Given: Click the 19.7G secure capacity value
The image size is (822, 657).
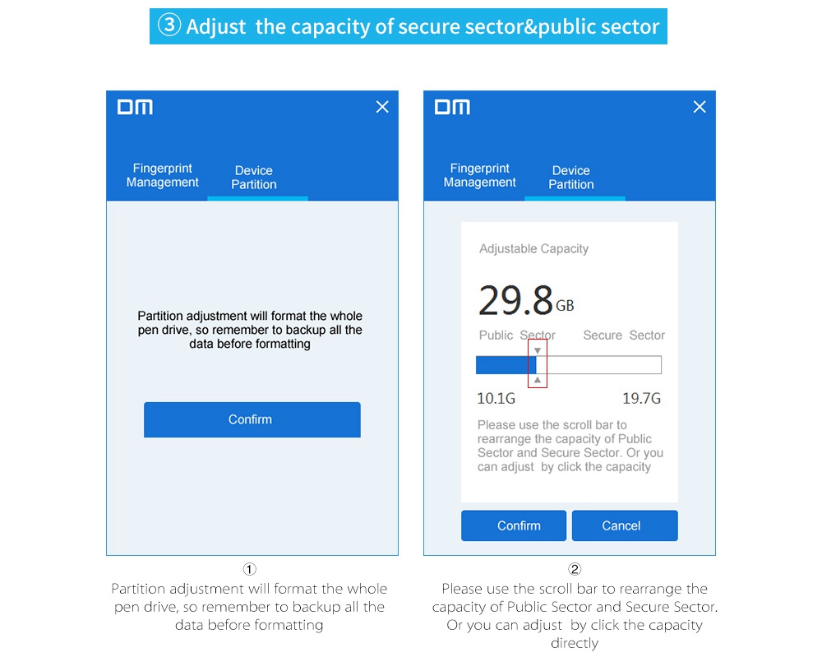Looking at the screenshot, I should [641, 400].
